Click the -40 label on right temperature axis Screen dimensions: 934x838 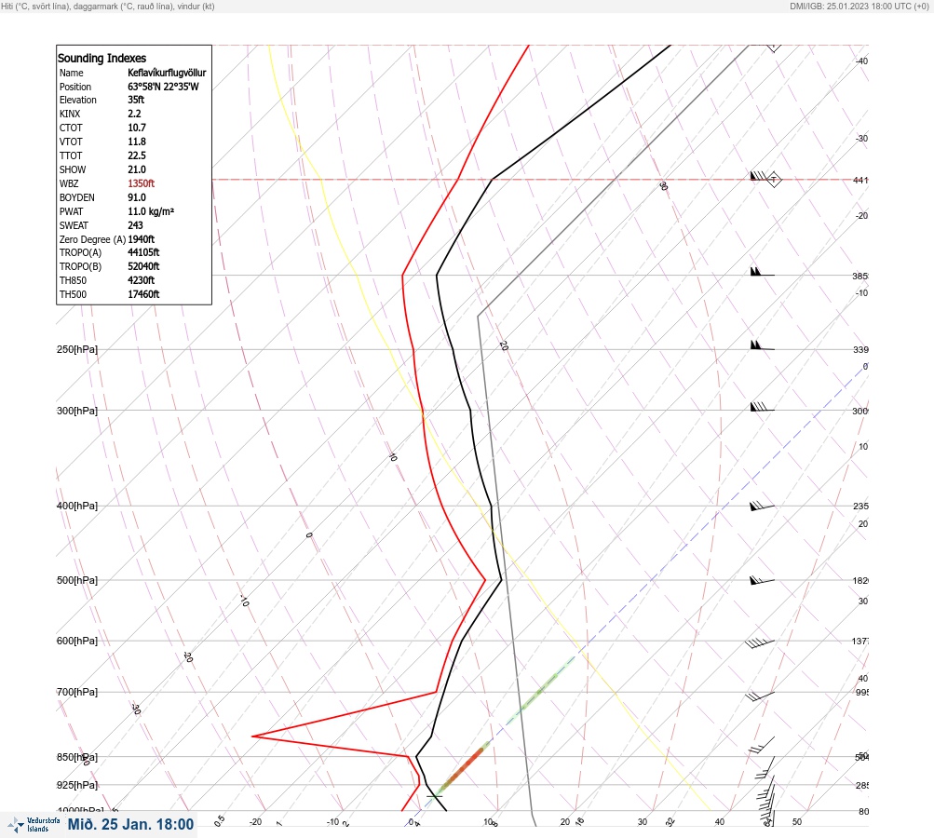[x=861, y=61]
